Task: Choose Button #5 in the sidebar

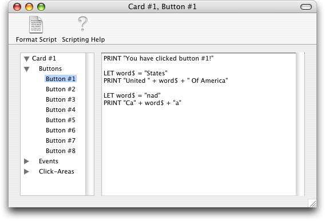Action: tap(61, 120)
